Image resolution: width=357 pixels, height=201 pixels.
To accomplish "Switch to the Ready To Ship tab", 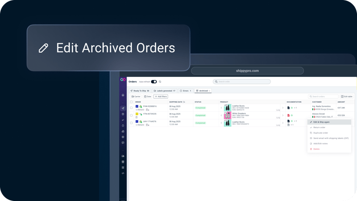I will coord(140,91).
